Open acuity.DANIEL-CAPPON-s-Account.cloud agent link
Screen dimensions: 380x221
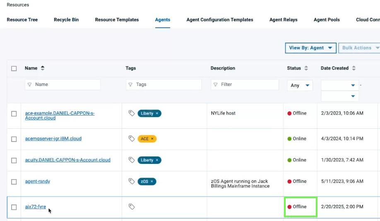[67, 160]
